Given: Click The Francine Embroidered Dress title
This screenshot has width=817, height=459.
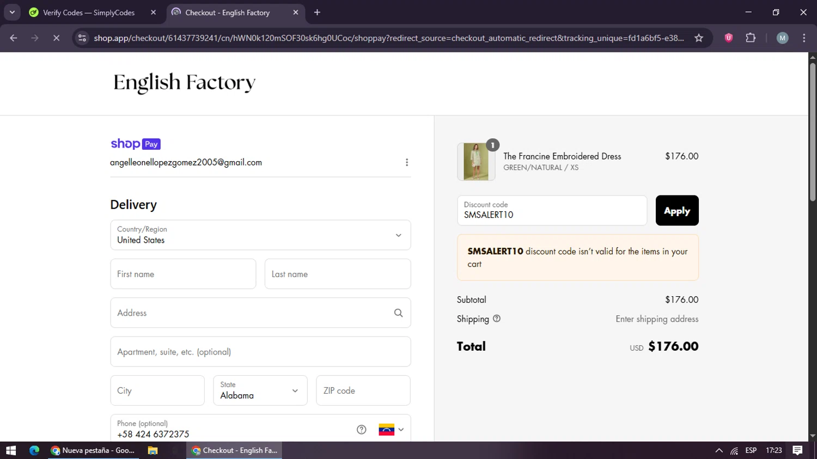Looking at the screenshot, I should (562, 156).
